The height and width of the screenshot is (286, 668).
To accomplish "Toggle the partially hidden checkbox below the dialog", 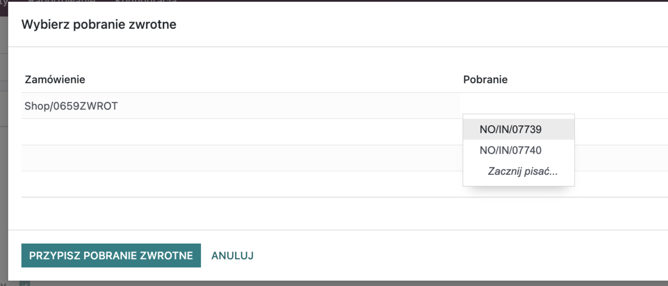I will tap(24, 284).
